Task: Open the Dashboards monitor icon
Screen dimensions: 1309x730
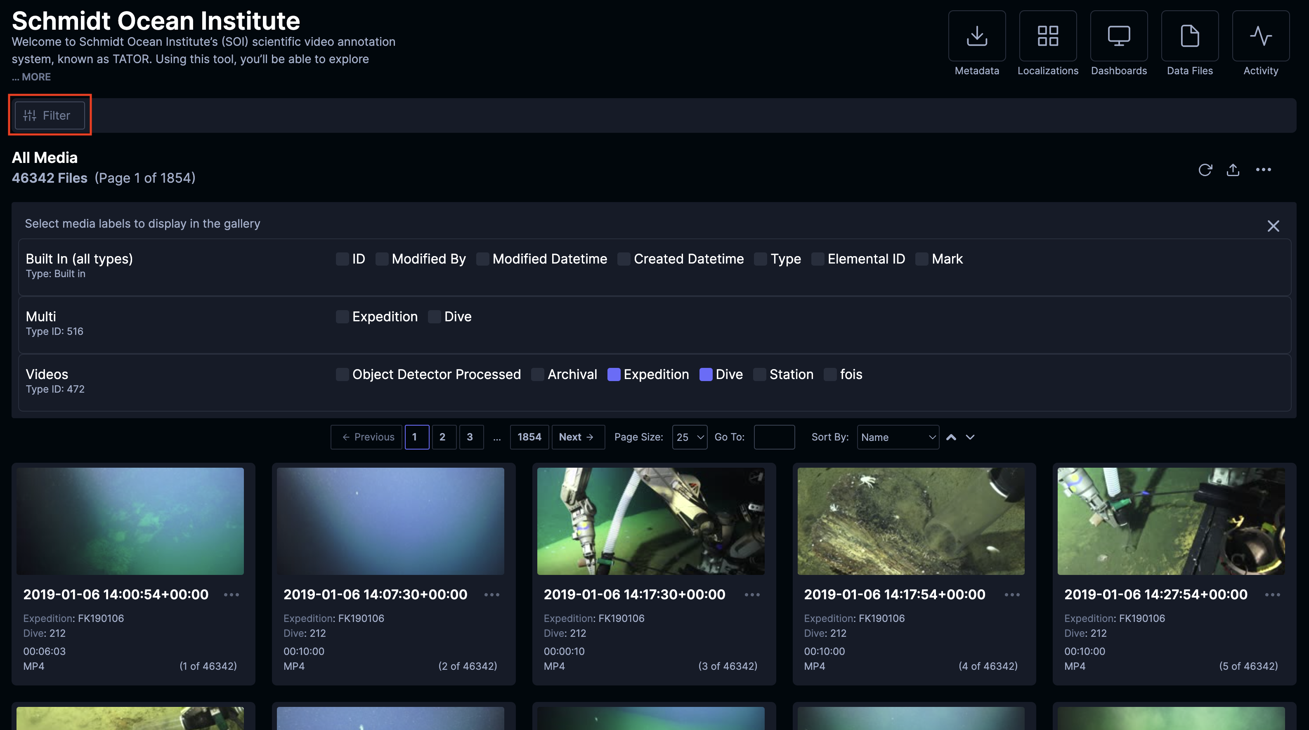Action: 1118,36
